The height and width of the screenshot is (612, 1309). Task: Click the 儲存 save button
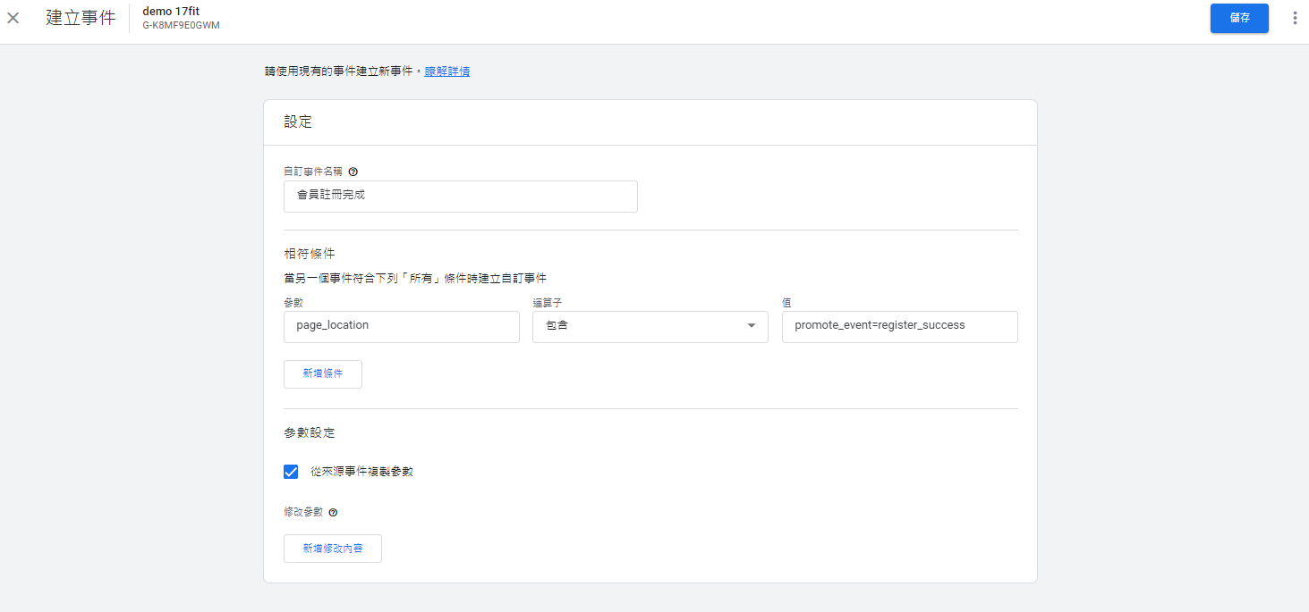click(x=1239, y=18)
